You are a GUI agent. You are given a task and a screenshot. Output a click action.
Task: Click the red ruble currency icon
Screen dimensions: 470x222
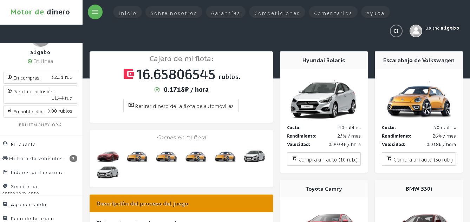[x=129, y=74]
